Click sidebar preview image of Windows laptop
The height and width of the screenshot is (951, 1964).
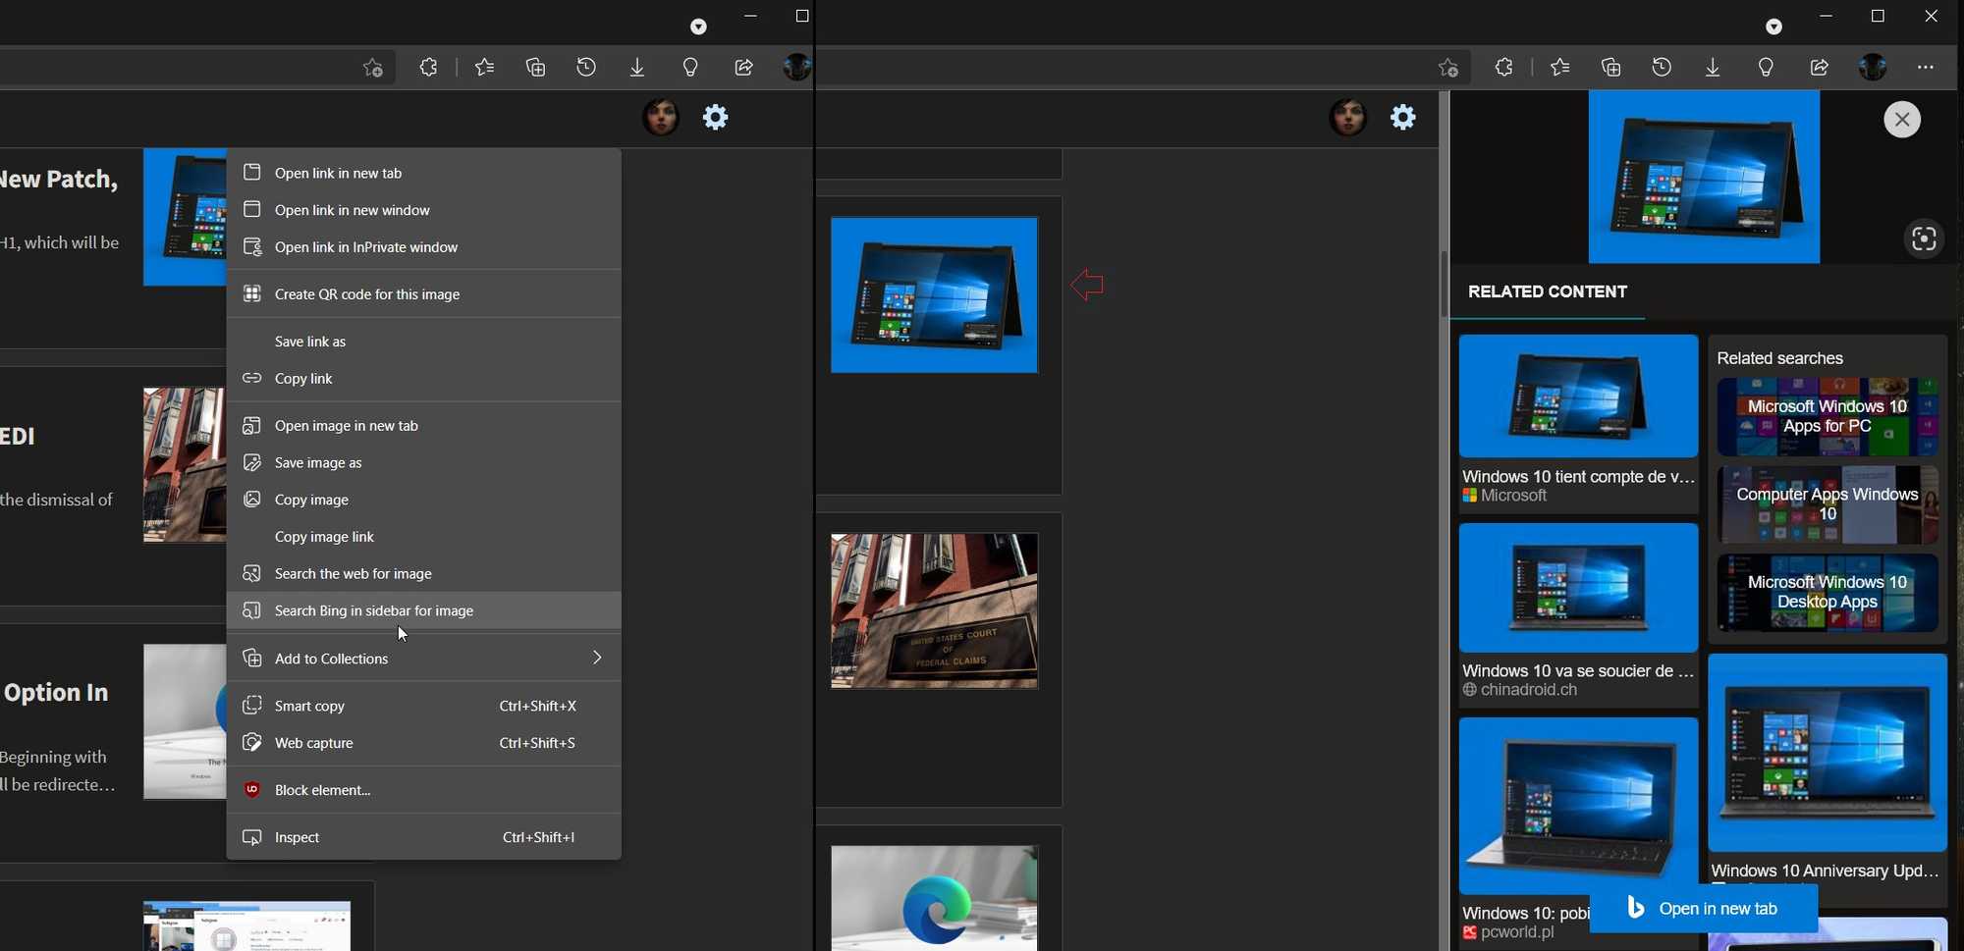1704,178
